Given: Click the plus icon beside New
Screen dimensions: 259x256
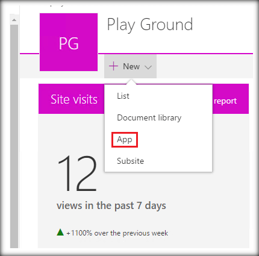Looking at the screenshot, I should pyautogui.click(x=113, y=66).
